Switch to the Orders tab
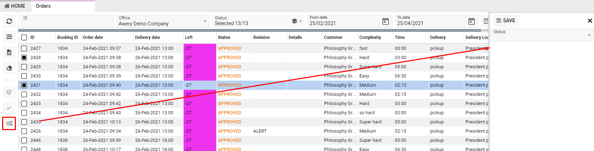This screenshot has height=151, width=594. click(x=43, y=6)
